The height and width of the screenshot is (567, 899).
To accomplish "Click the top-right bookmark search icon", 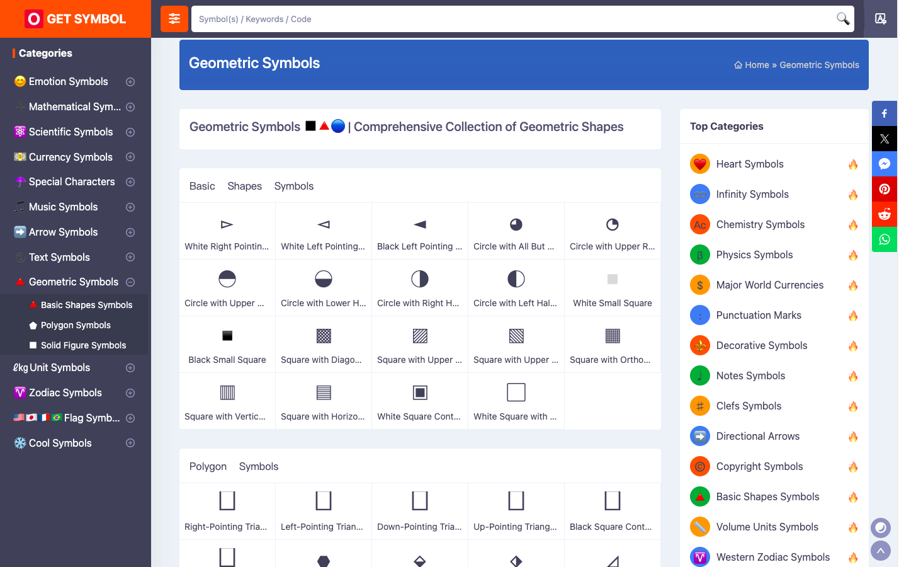I will click(x=881, y=19).
